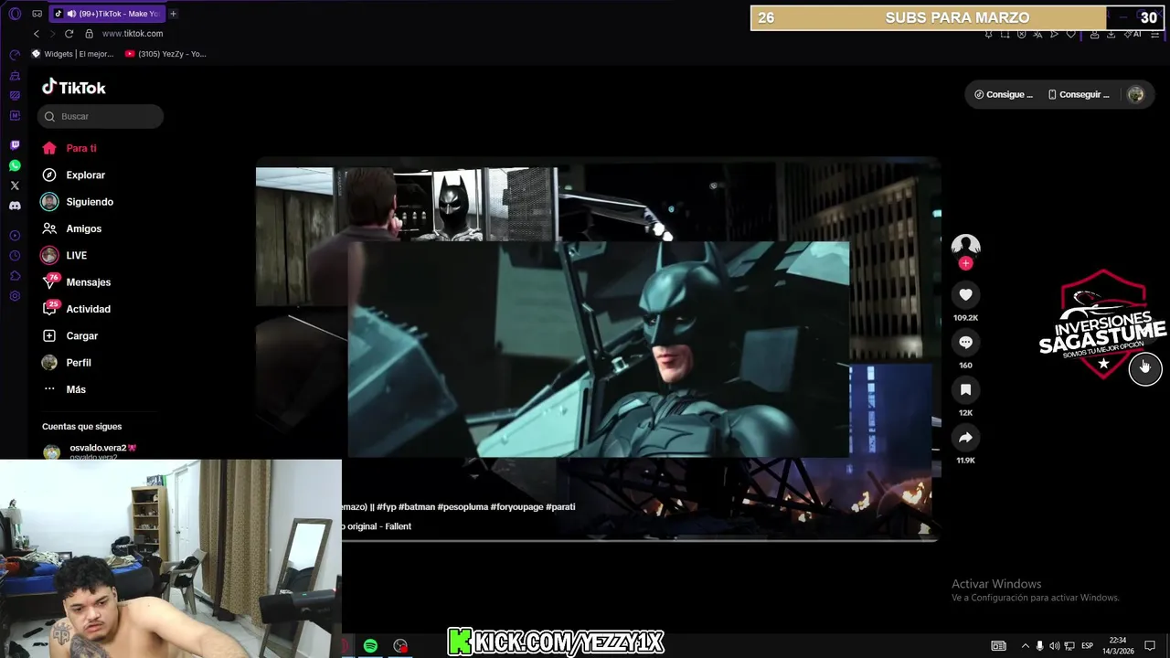Open comments on the video

pyautogui.click(x=965, y=342)
